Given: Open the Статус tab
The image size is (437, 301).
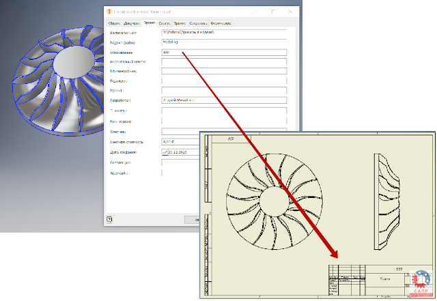Looking at the screenshot, I should click(165, 23).
